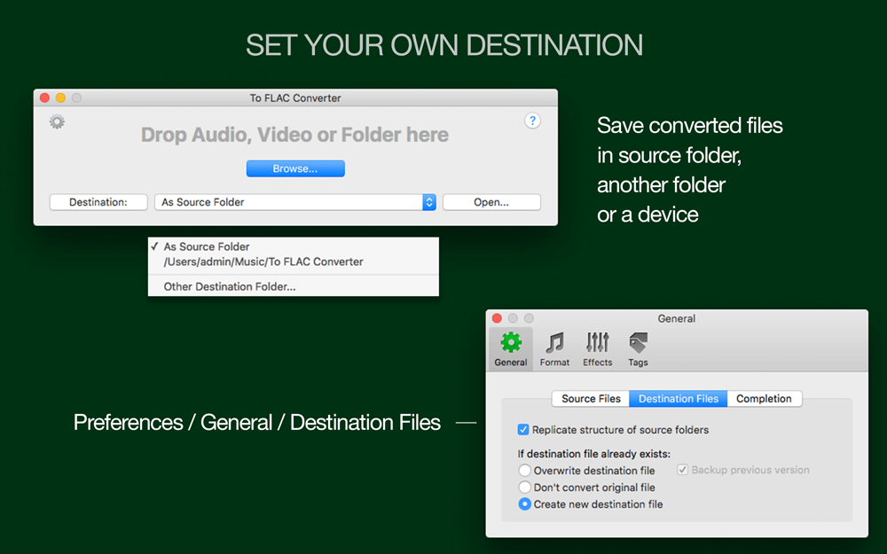Open the Format preferences pane
Viewport: 887px width, 554px height.
[x=554, y=349]
